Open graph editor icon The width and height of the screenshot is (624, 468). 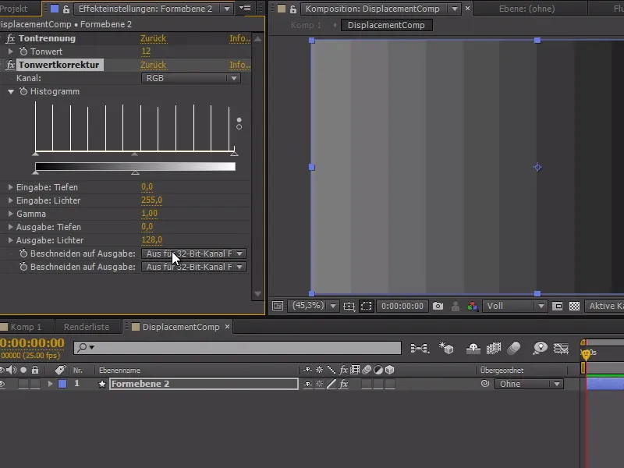tap(561, 349)
